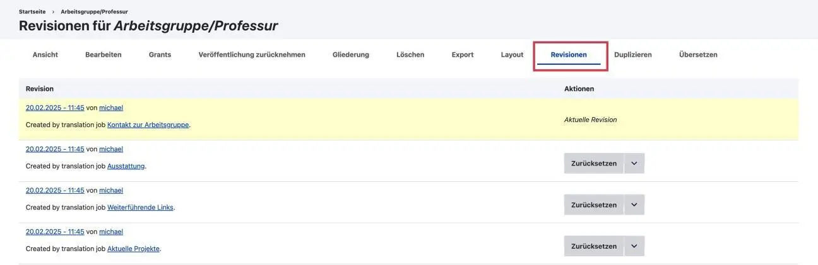This screenshot has height=265, width=818.
Task: Go to the Übersetzen tab
Action: 698,55
